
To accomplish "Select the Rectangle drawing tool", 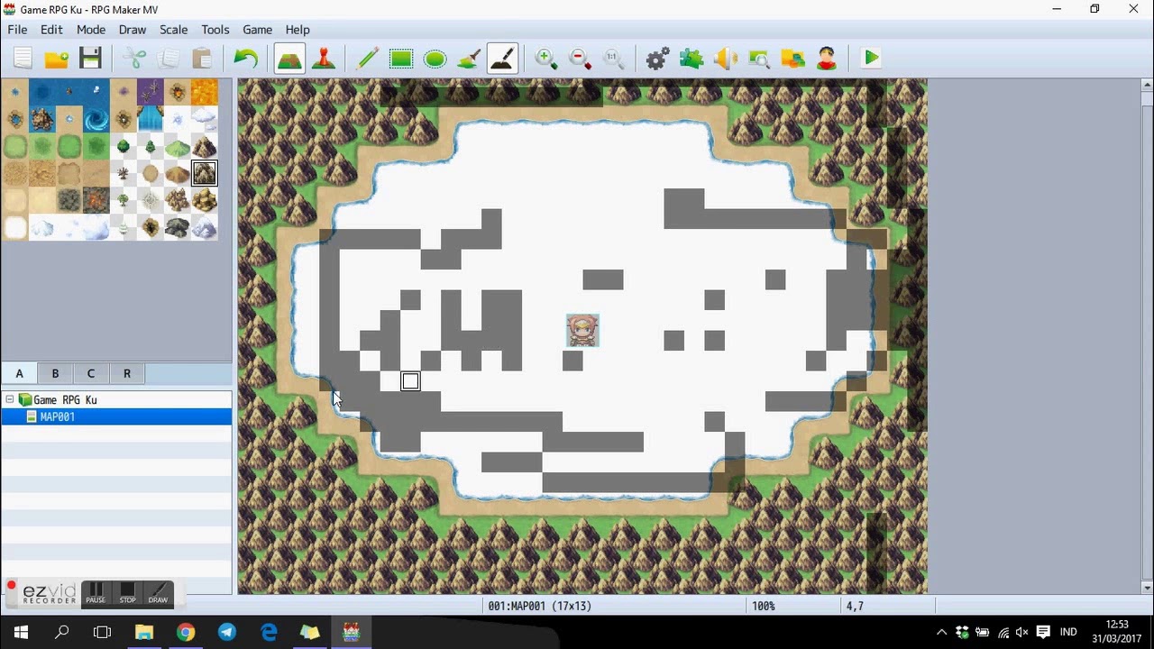I will pos(401,59).
